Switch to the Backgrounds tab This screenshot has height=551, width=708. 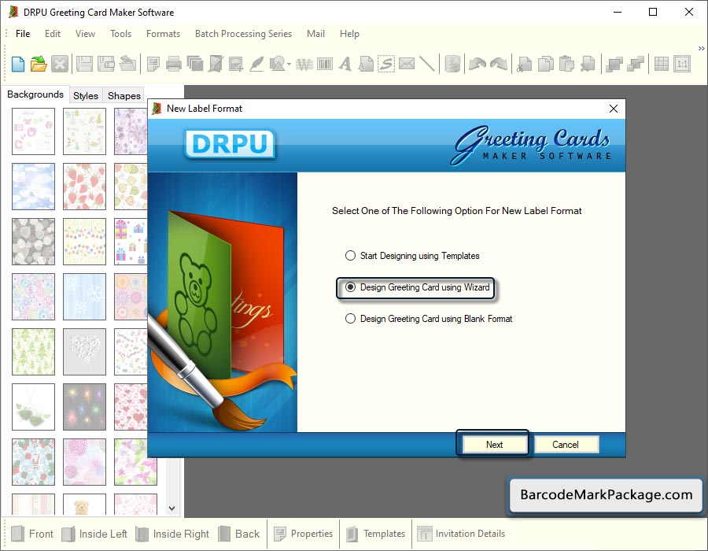pyautogui.click(x=35, y=94)
